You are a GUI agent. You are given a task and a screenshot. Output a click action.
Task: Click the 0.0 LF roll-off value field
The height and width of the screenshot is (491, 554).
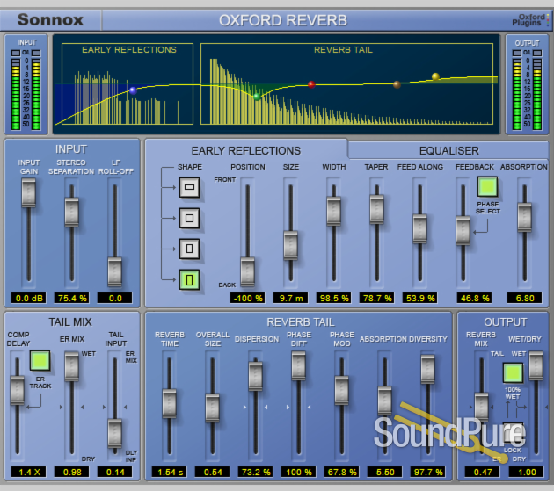tap(115, 298)
